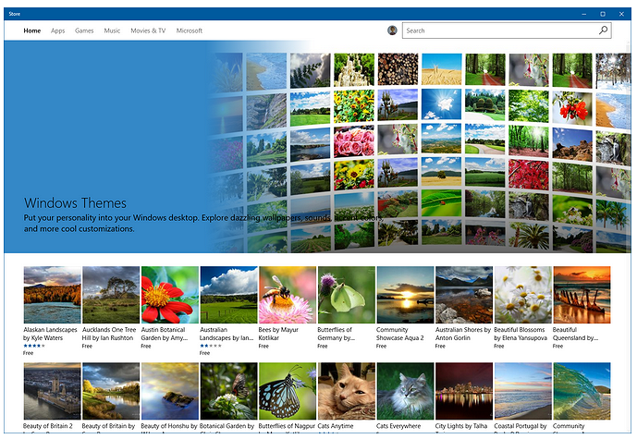
Task: Open Beauty of Honshu theme thumbnail
Action: 170,391
